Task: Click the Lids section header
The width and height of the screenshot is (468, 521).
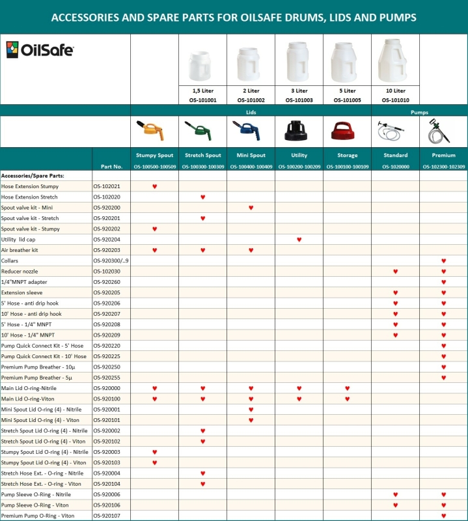Action: pos(251,112)
